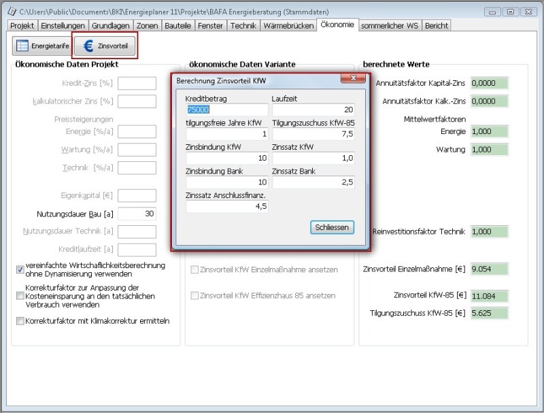Screen dimensions: 544x413
Task: Select the Fenster tab
Action: (x=210, y=26)
